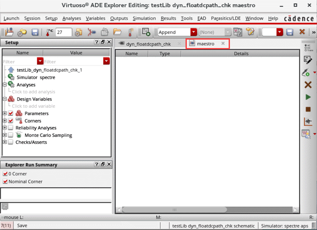Switch to the dyn_floatdcpath_chk tab
The image size is (317, 230).
pos(148,44)
